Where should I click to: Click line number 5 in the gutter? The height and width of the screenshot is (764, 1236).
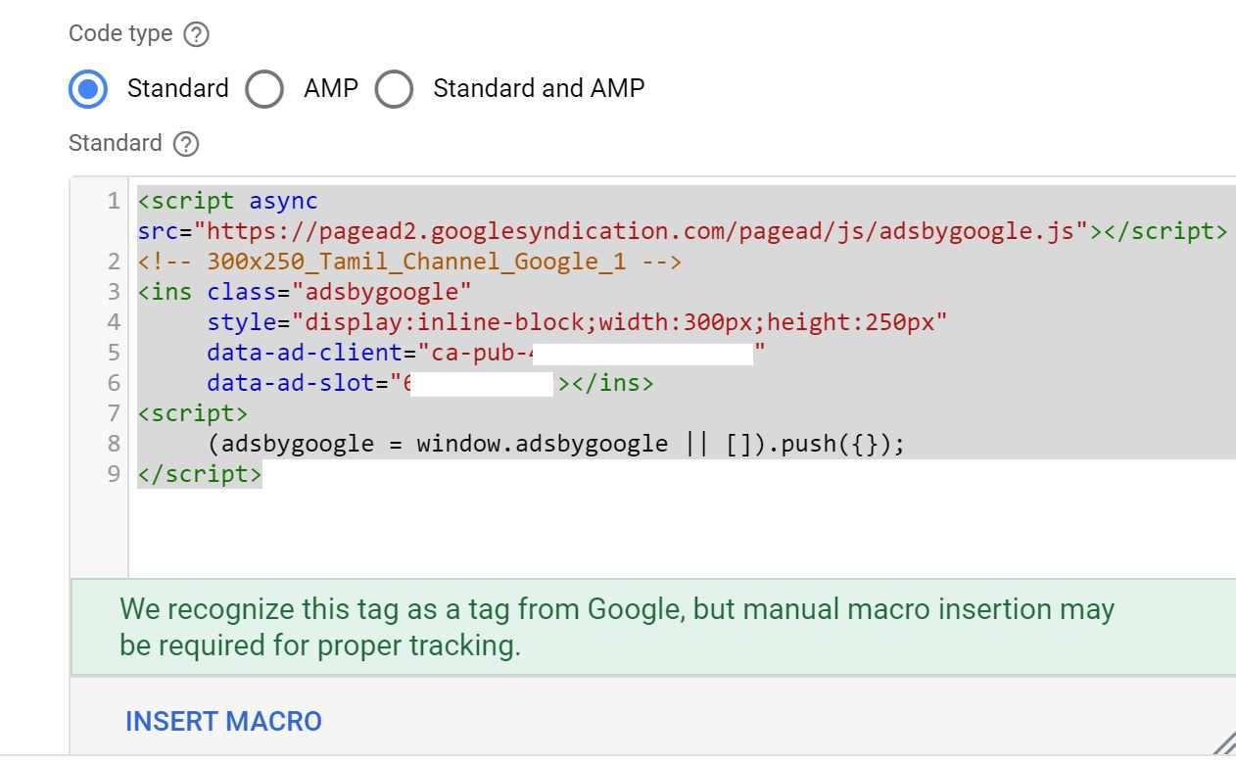coord(114,353)
